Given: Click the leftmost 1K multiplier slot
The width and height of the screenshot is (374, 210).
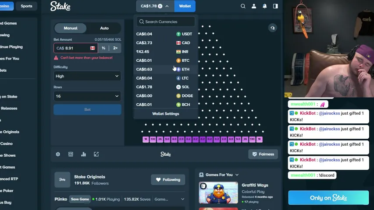Looking at the screenshot, I should tap(146, 139).
